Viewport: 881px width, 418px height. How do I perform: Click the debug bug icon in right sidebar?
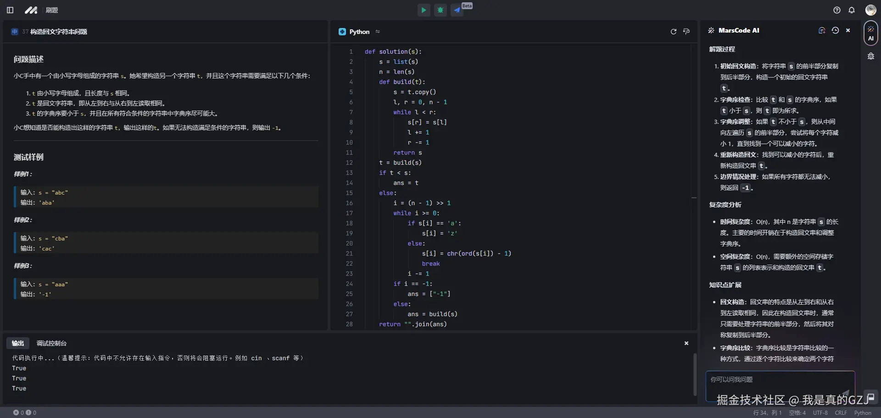coord(870,56)
